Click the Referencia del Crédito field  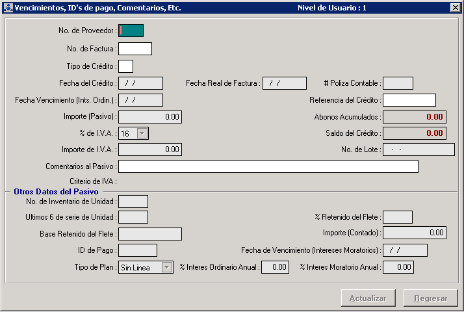click(409, 100)
